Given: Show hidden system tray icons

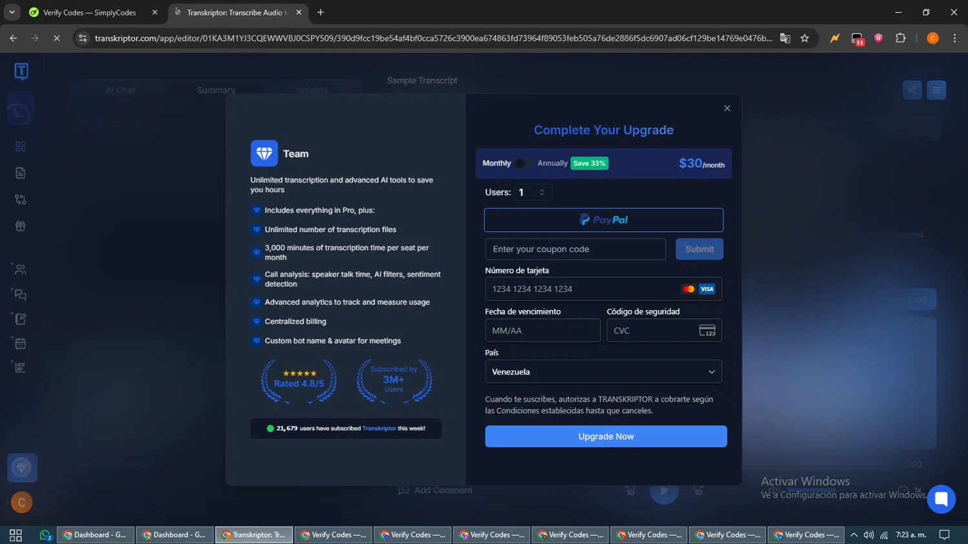Looking at the screenshot, I should coord(854,535).
